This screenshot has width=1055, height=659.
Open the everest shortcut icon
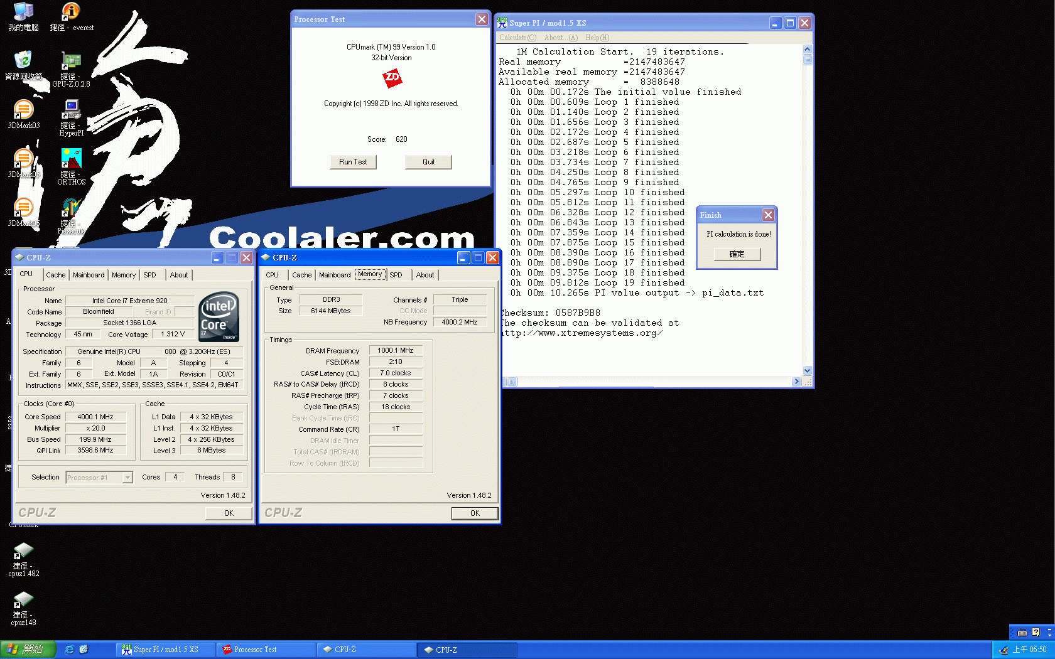tap(71, 11)
